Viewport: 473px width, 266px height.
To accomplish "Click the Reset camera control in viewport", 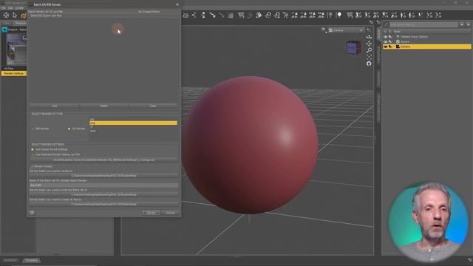I will point(369,64).
